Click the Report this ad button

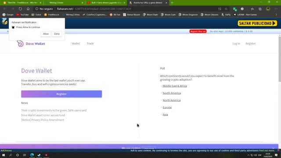198,31
